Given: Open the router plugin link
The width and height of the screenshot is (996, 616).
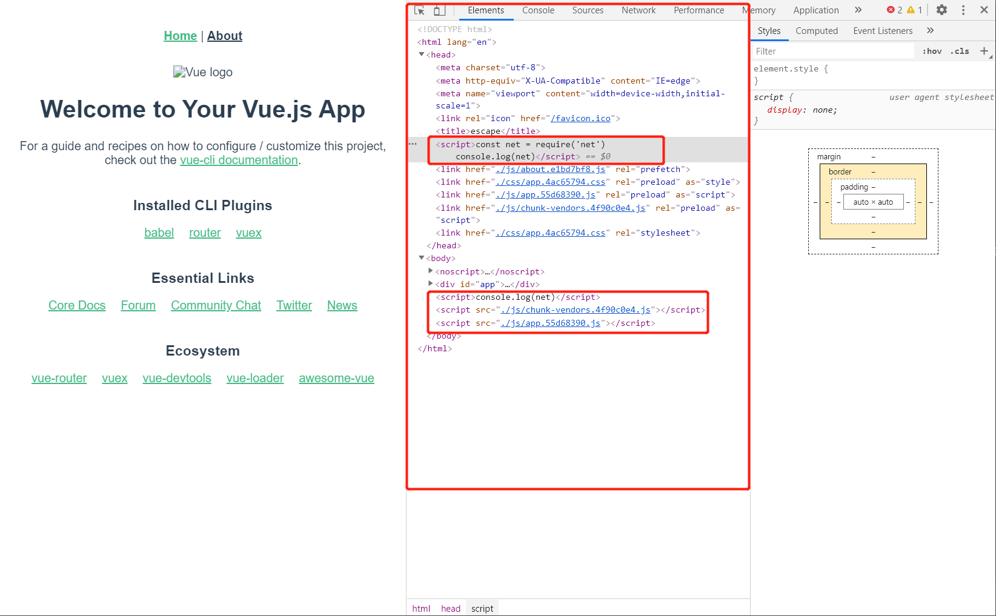Looking at the screenshot, I should pyautogui.click(x=205, y=233).
